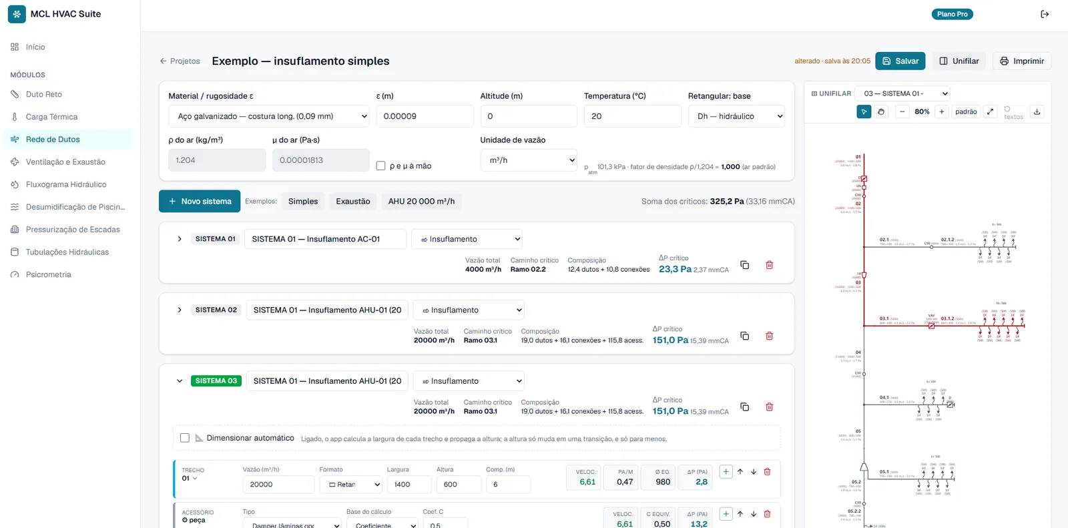1068x528 pixels.
Task: Zoom in the unifilar diagram
Action: click(942, 111)
